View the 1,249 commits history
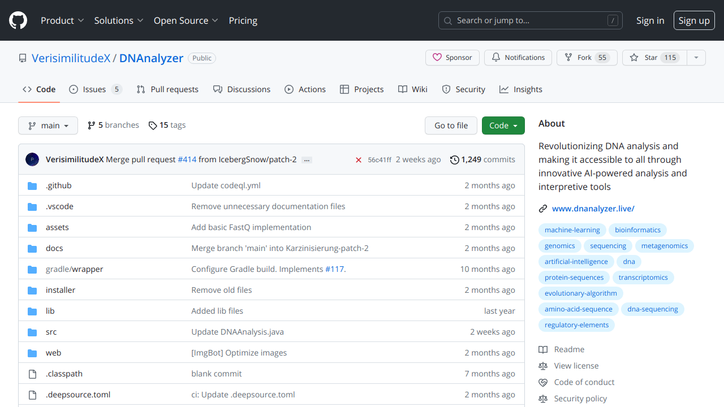 (x=482, y=159)
